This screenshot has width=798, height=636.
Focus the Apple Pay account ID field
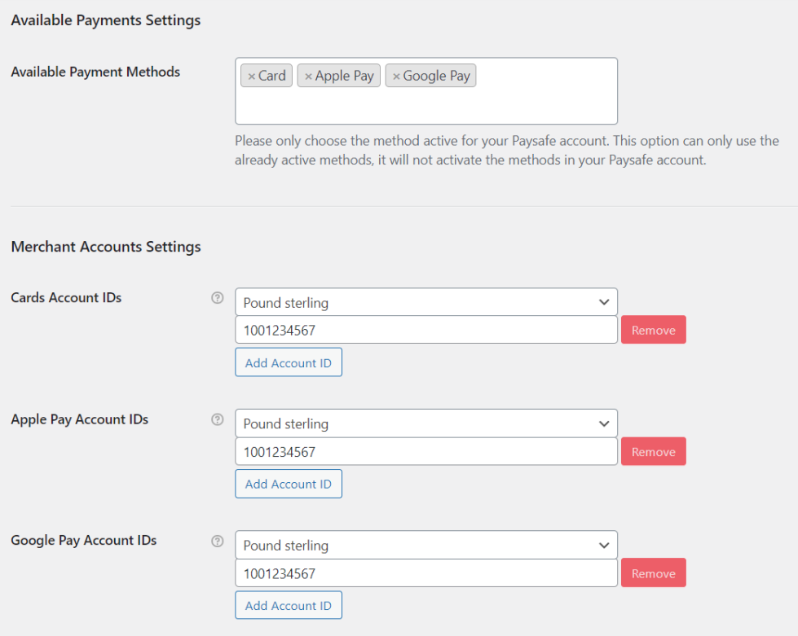(425, 452)
